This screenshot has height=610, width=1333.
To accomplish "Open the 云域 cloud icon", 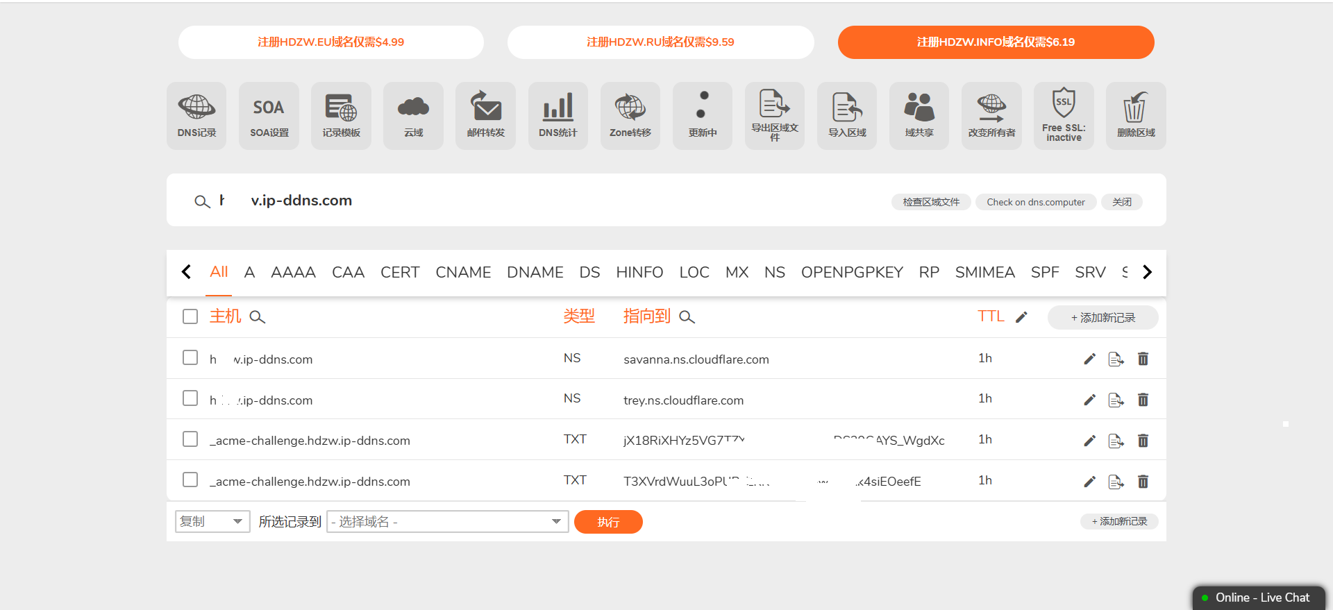I will 413,115.
